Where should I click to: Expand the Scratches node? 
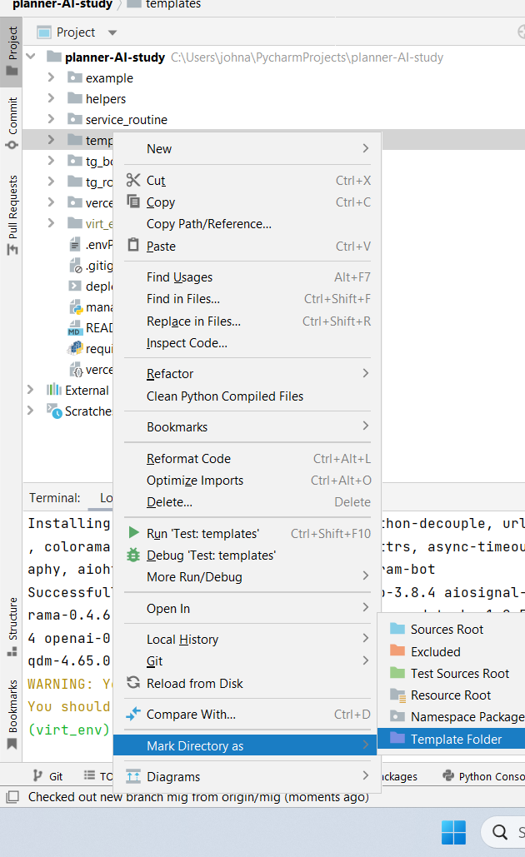[x=31, y=411]
